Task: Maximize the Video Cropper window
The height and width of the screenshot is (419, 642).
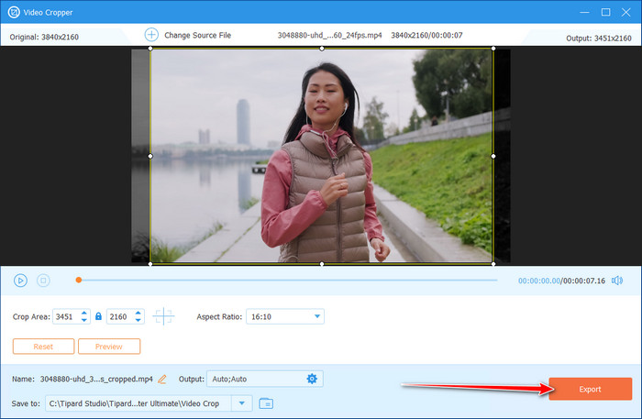Action: point(605,12)
